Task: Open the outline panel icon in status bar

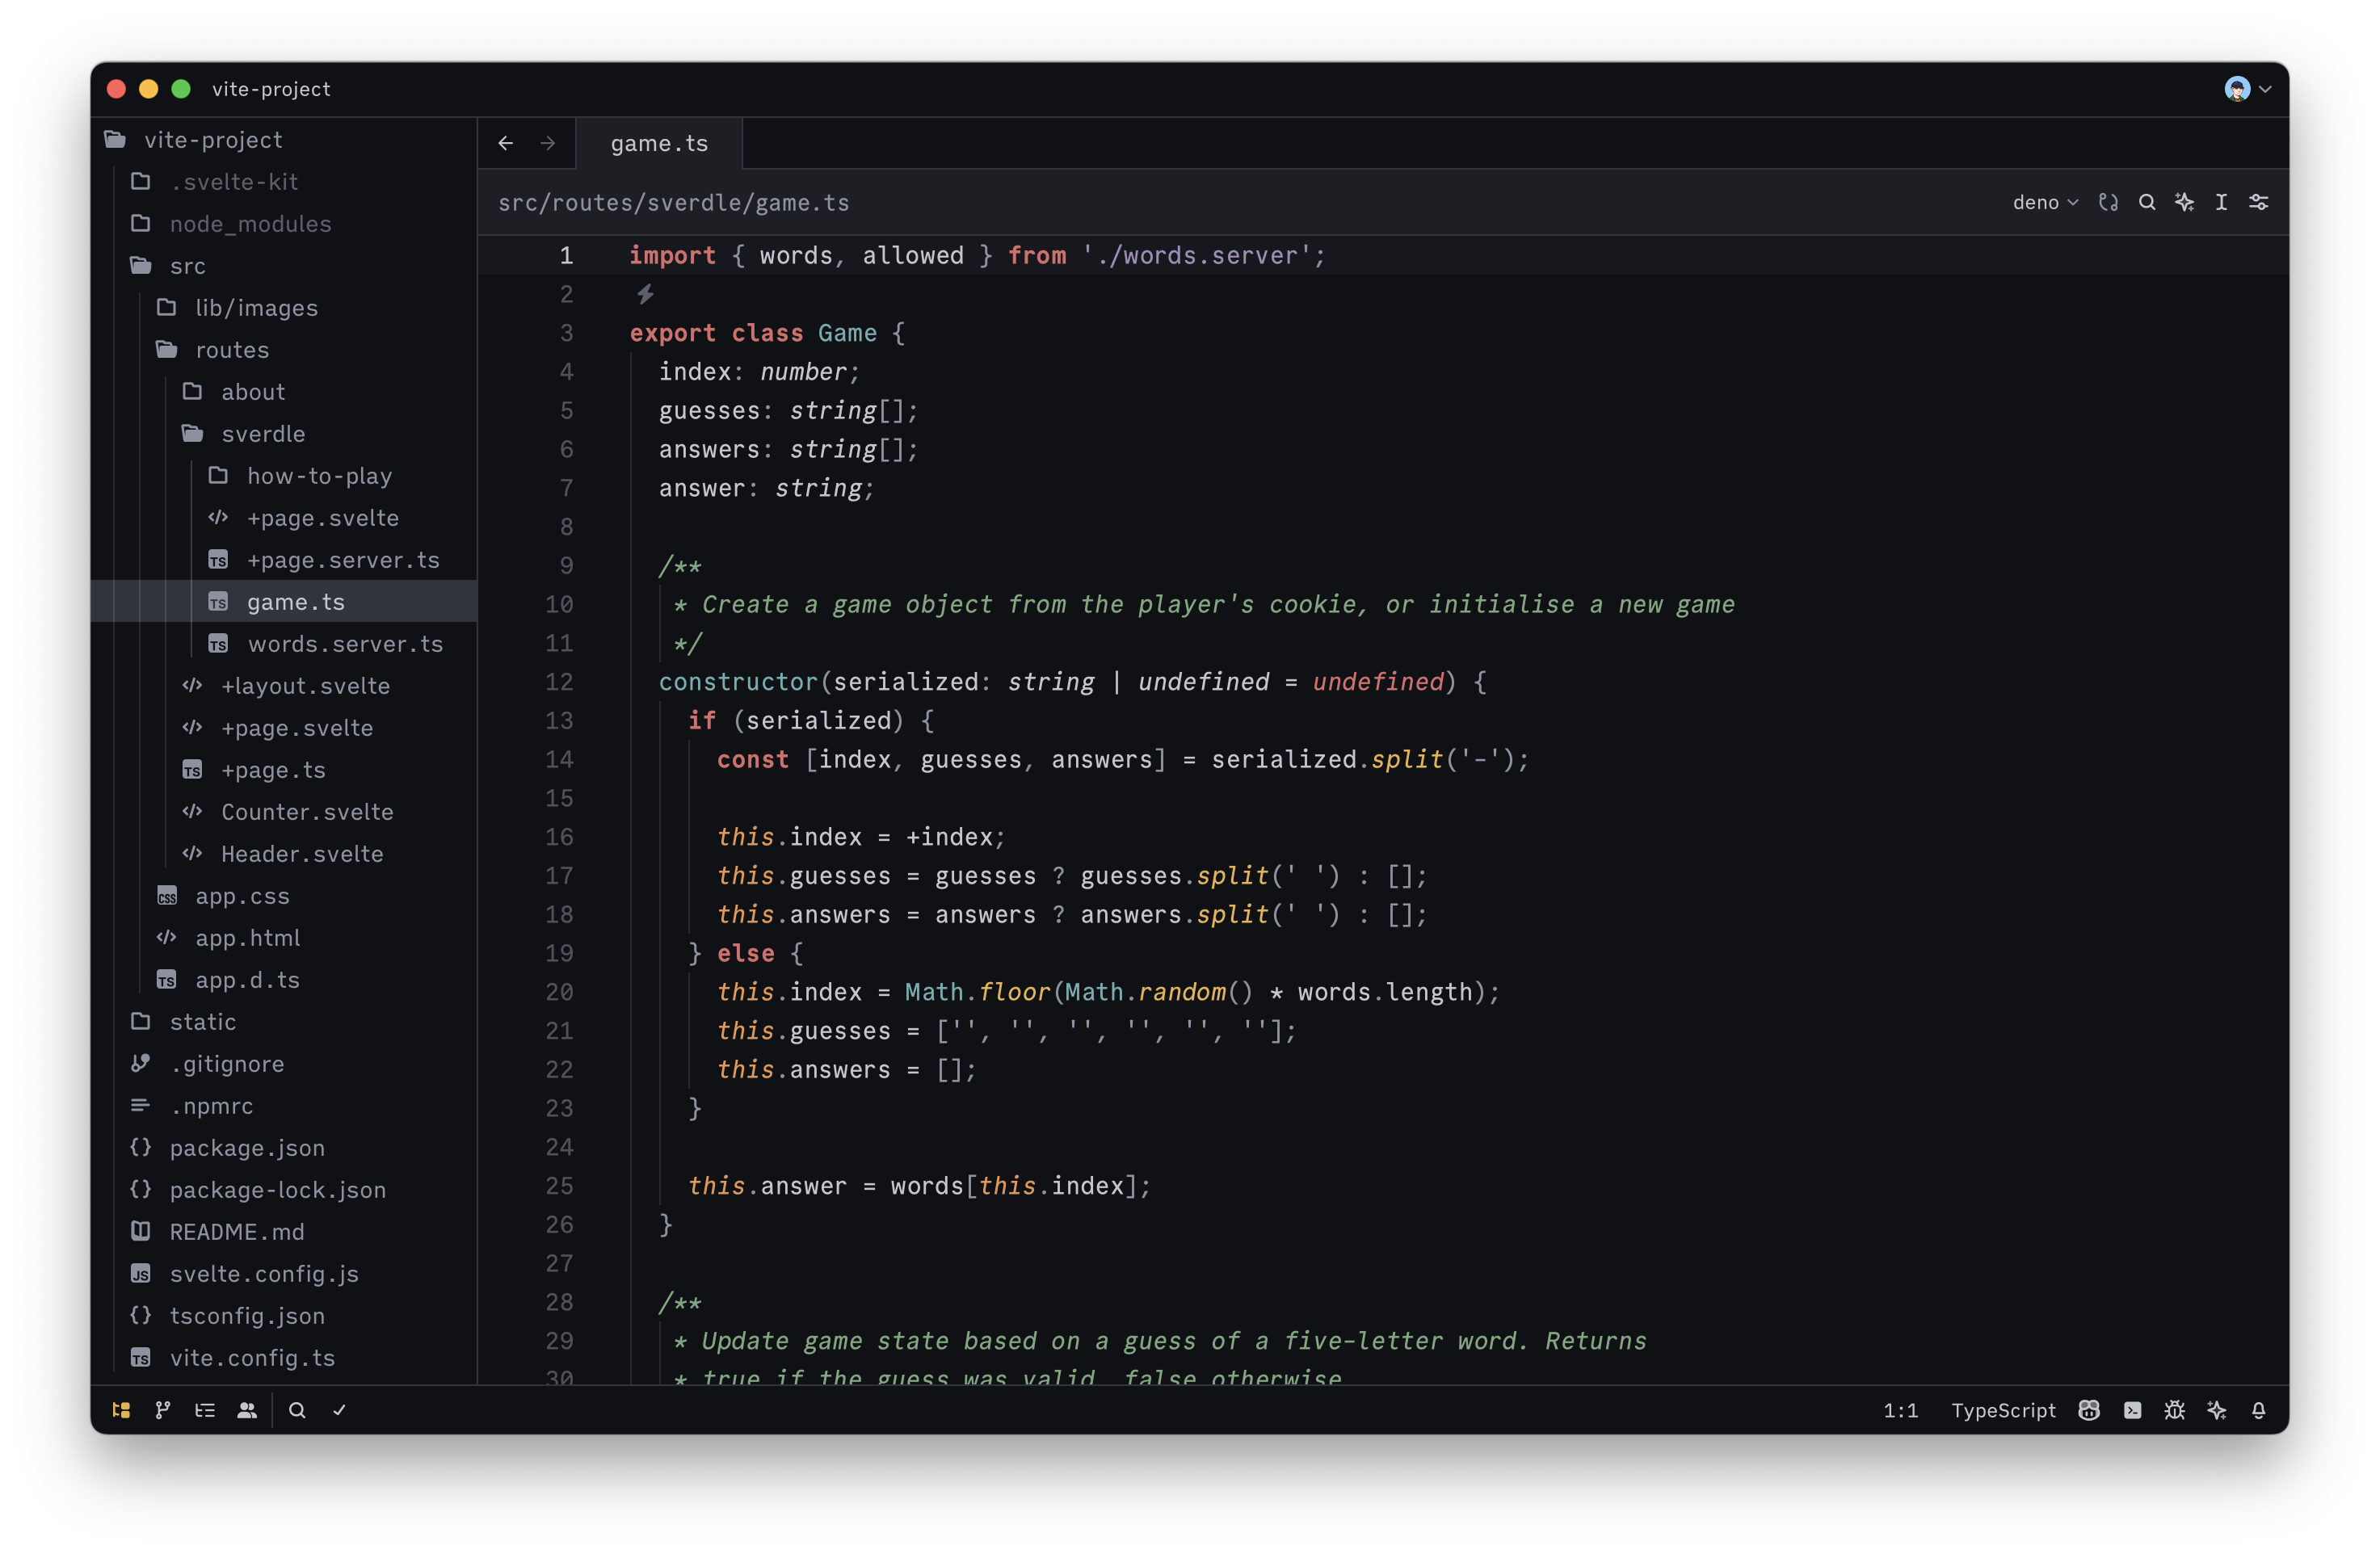Action: point(205,1410)
